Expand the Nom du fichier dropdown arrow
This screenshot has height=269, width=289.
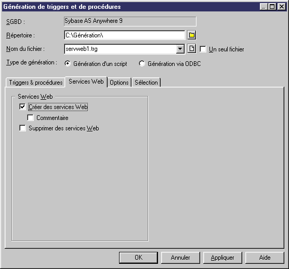pos(180,49)
